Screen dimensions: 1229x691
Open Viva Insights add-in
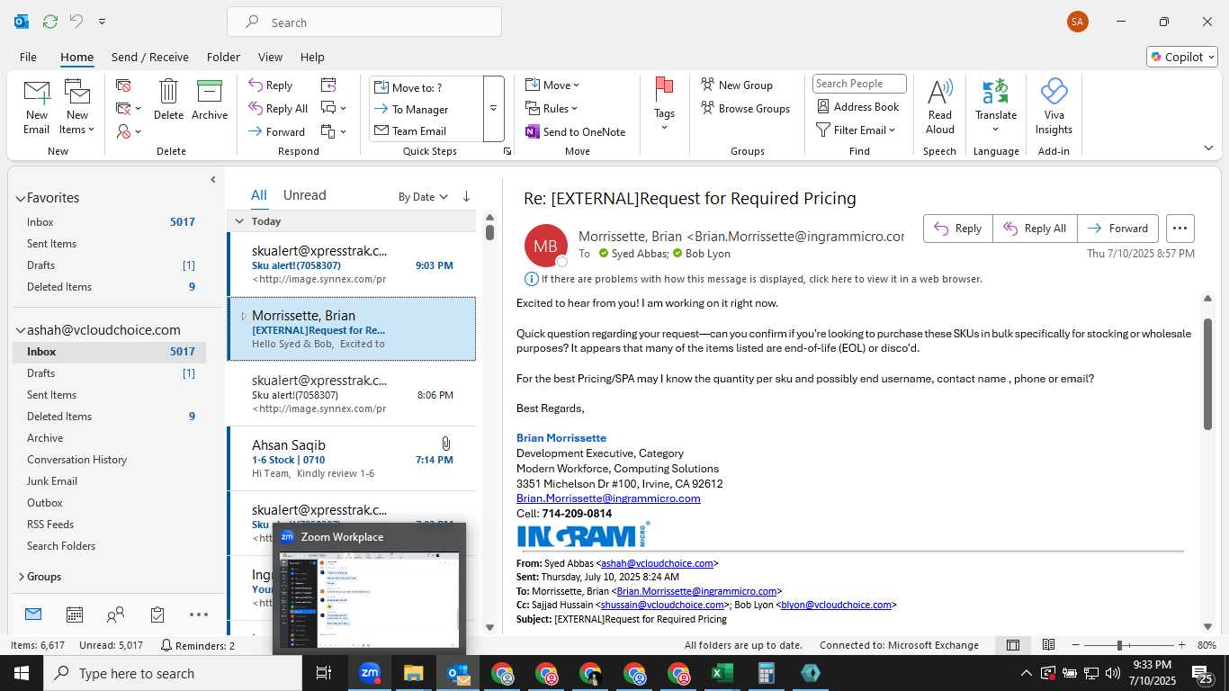(x=1054, y=107)
